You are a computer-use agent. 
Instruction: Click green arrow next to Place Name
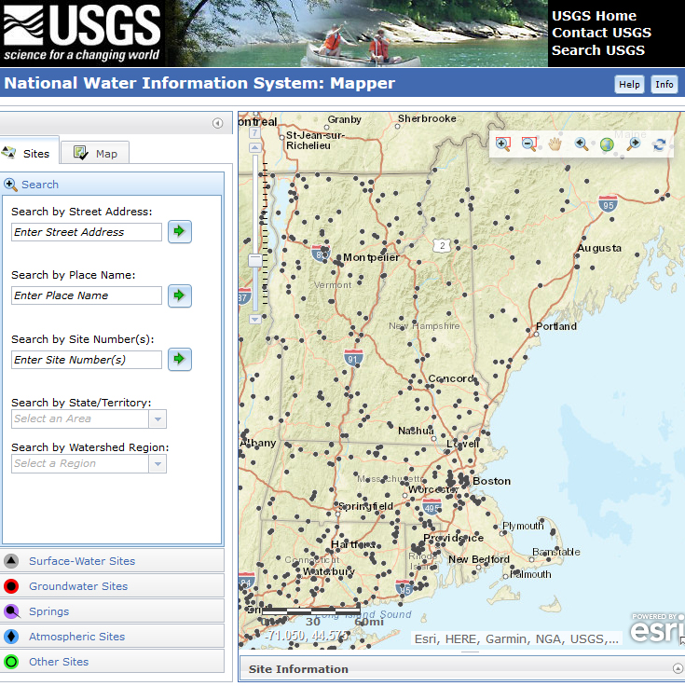click(x=180, y=295)
